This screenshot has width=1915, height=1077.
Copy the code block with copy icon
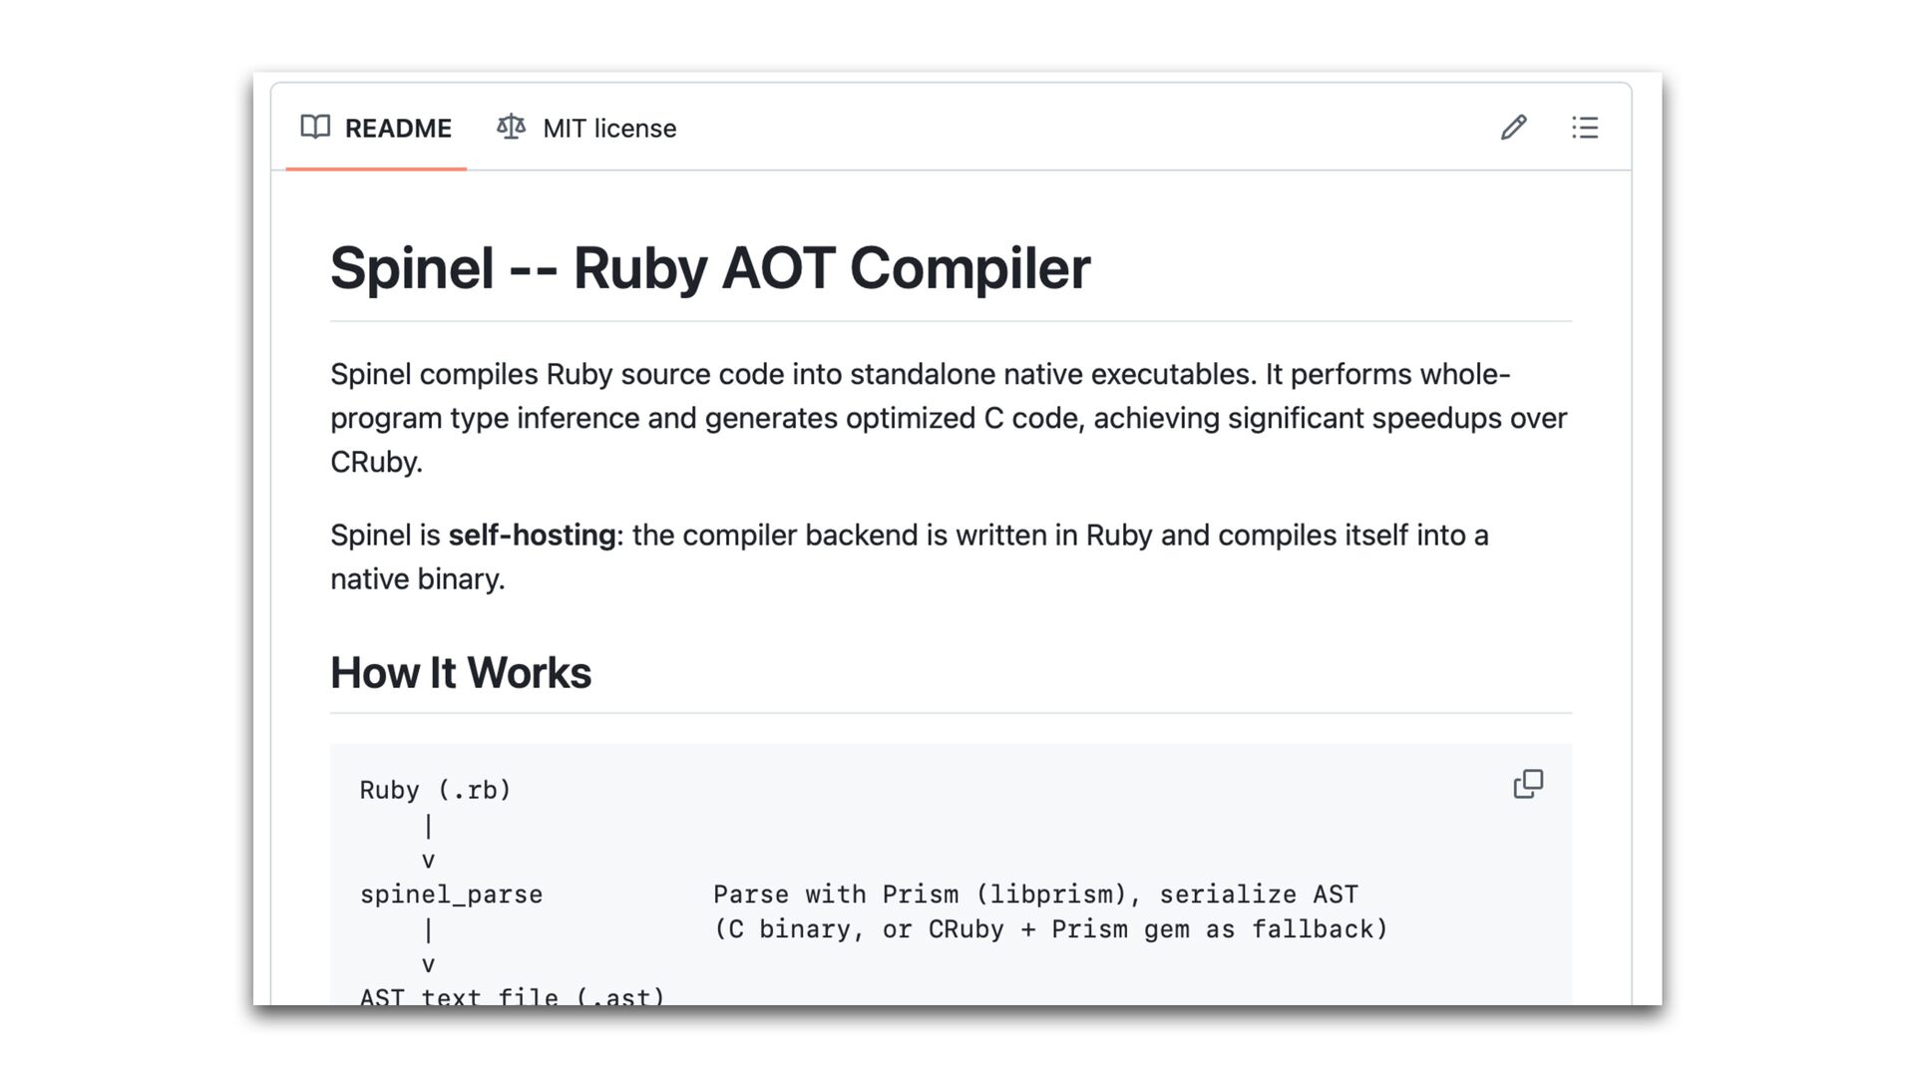[1528, 784]
